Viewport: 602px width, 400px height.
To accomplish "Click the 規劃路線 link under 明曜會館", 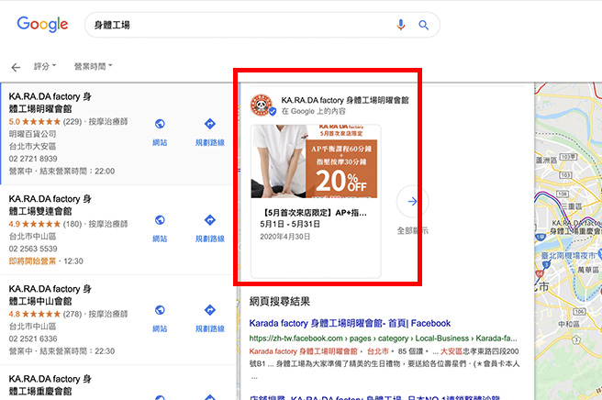I will coord(210,142).
